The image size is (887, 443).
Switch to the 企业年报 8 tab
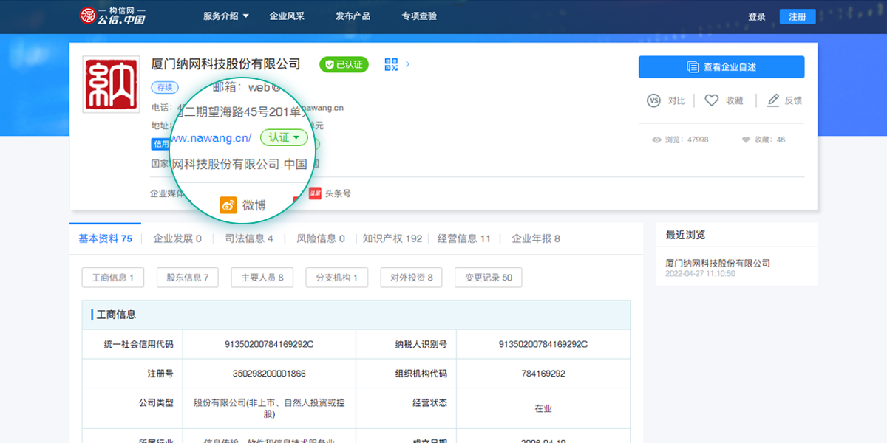[536, 238]
